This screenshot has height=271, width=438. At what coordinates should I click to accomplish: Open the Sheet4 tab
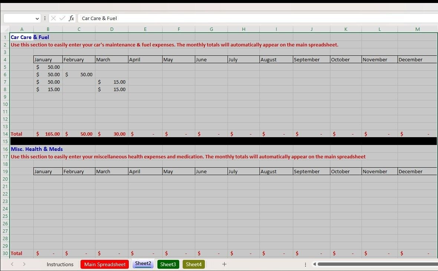[x=194, y=264]
